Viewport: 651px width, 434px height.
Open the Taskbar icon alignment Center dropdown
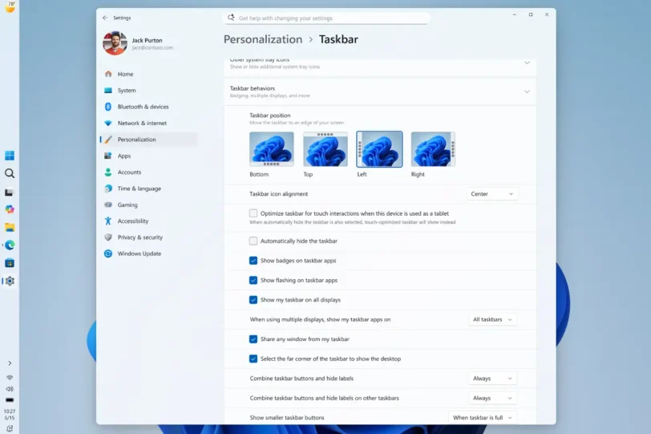(x=492, y=194)
